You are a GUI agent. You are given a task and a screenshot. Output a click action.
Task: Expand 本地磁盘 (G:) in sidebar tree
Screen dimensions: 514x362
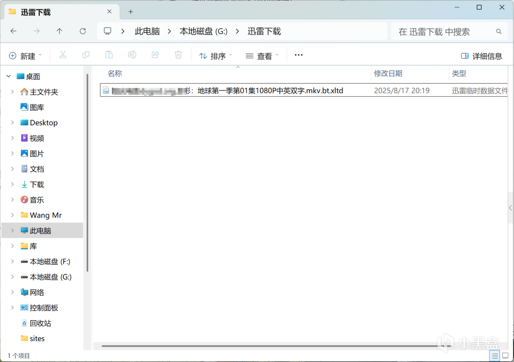click(12, 277)
